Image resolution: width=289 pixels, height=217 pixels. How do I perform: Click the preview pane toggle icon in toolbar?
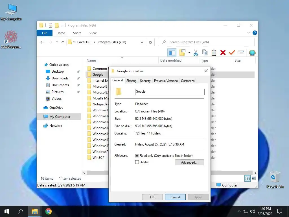(172, 53)
